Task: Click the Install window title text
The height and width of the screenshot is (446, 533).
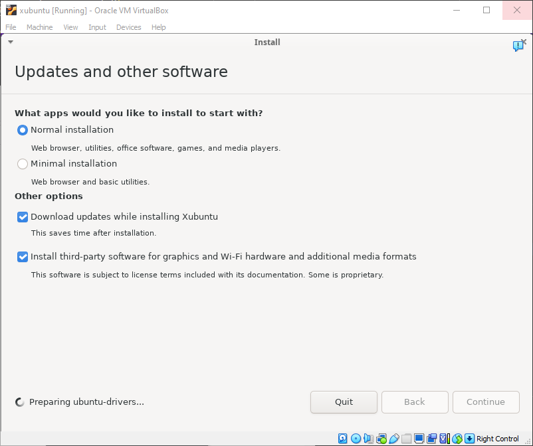Action: [x=267, y=42]
